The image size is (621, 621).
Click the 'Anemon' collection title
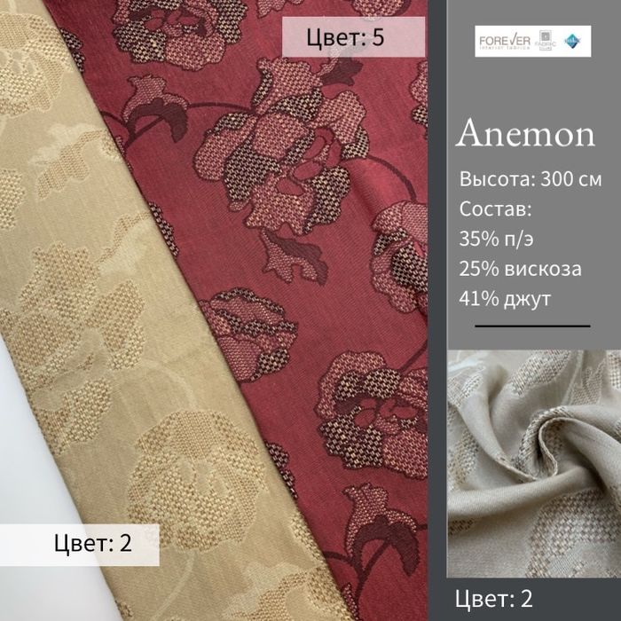[x=525, y=133]
